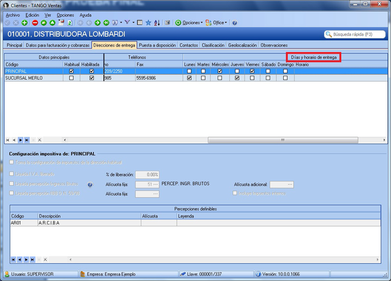391x281 pixels.
Task: Click the % de liberación field
Action: (147, 174)
